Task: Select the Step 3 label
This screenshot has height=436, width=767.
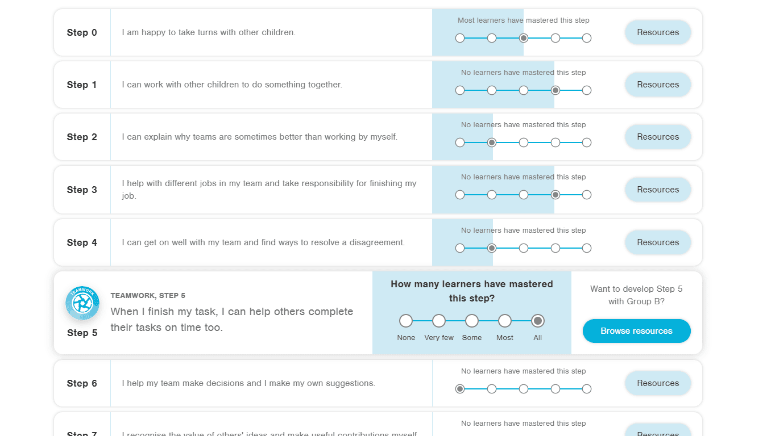Action: tap(82, 190)
